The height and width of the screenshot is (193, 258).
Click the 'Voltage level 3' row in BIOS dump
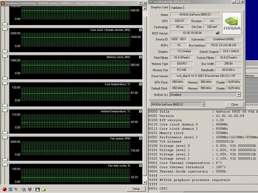[x=203, y=159]
